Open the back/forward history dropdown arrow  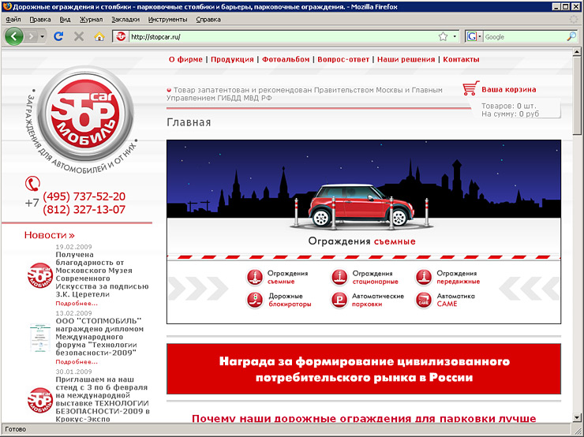[41, 36]
